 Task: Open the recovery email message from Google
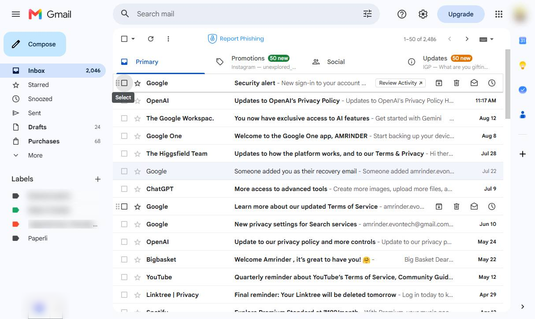[x=308, y=171]
